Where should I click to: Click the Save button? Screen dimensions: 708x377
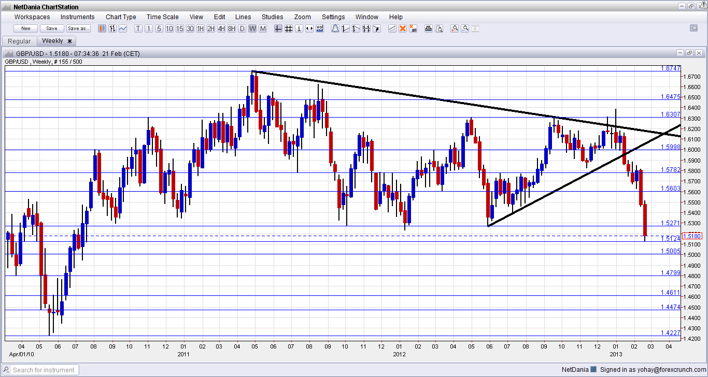52,28
